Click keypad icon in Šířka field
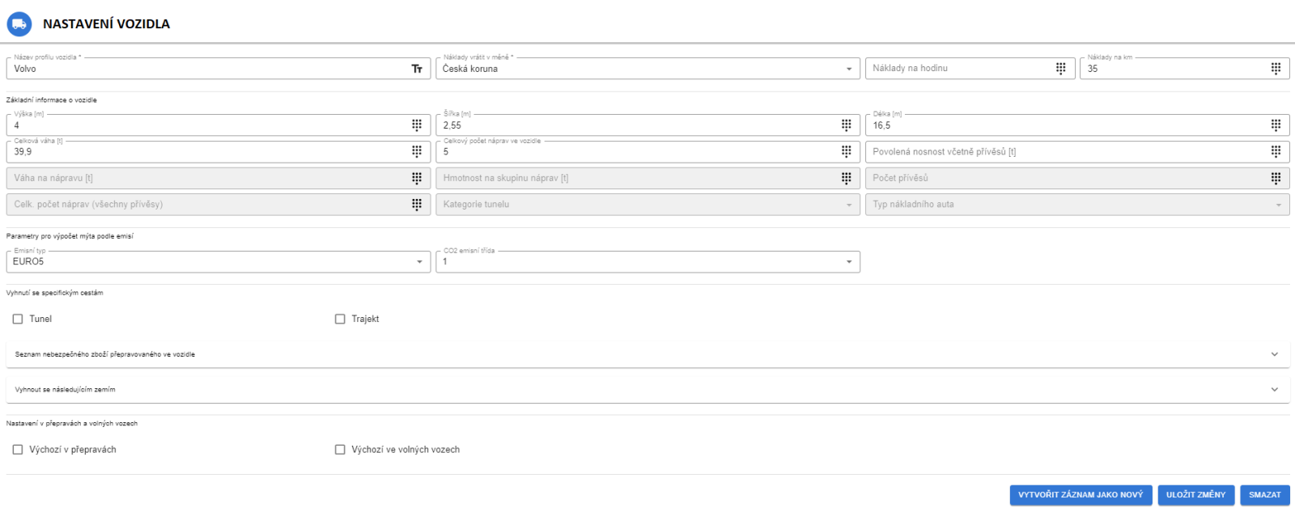 (846, 125)
